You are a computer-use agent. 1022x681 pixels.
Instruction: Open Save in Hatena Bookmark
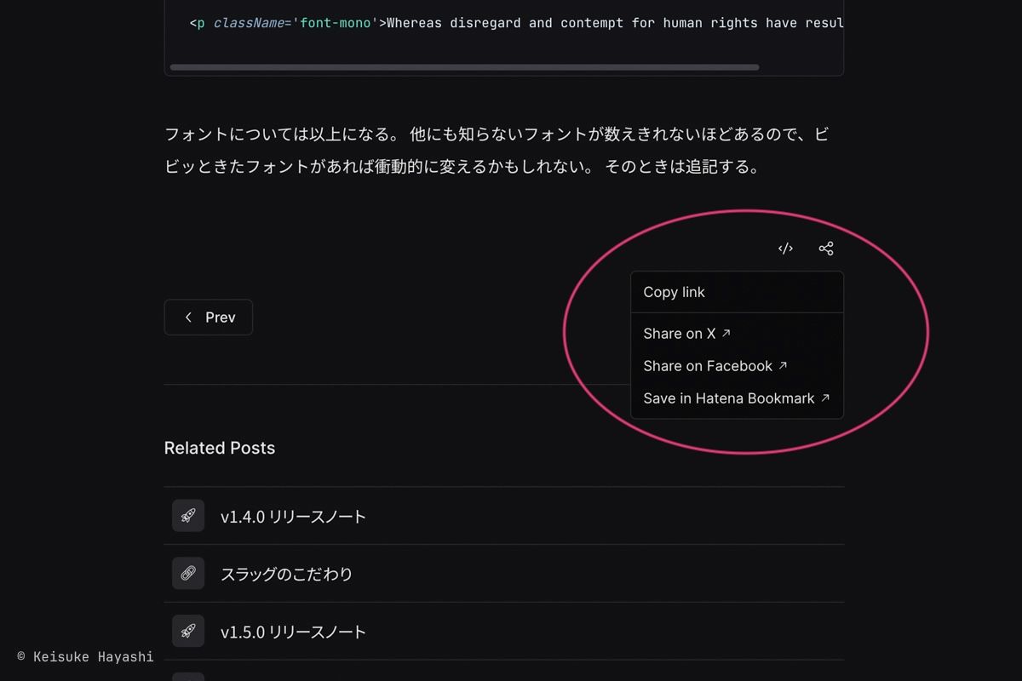(729, 398)
